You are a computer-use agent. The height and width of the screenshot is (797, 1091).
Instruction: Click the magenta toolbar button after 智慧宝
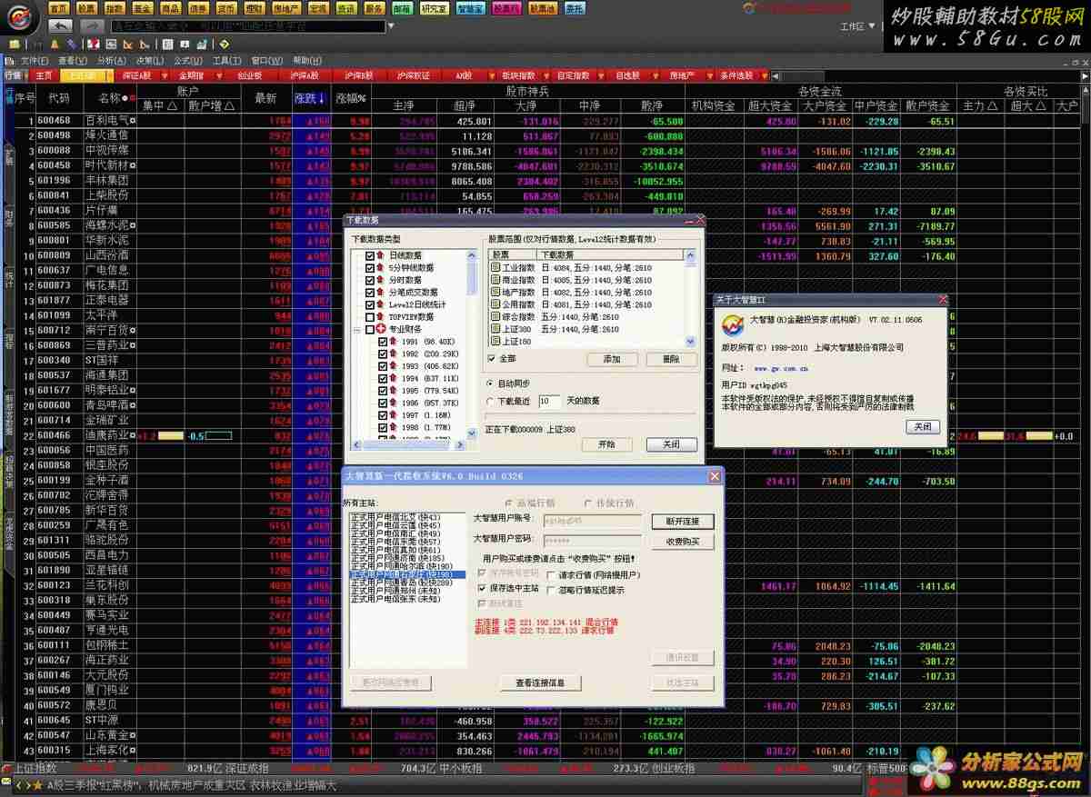point(506,7)
